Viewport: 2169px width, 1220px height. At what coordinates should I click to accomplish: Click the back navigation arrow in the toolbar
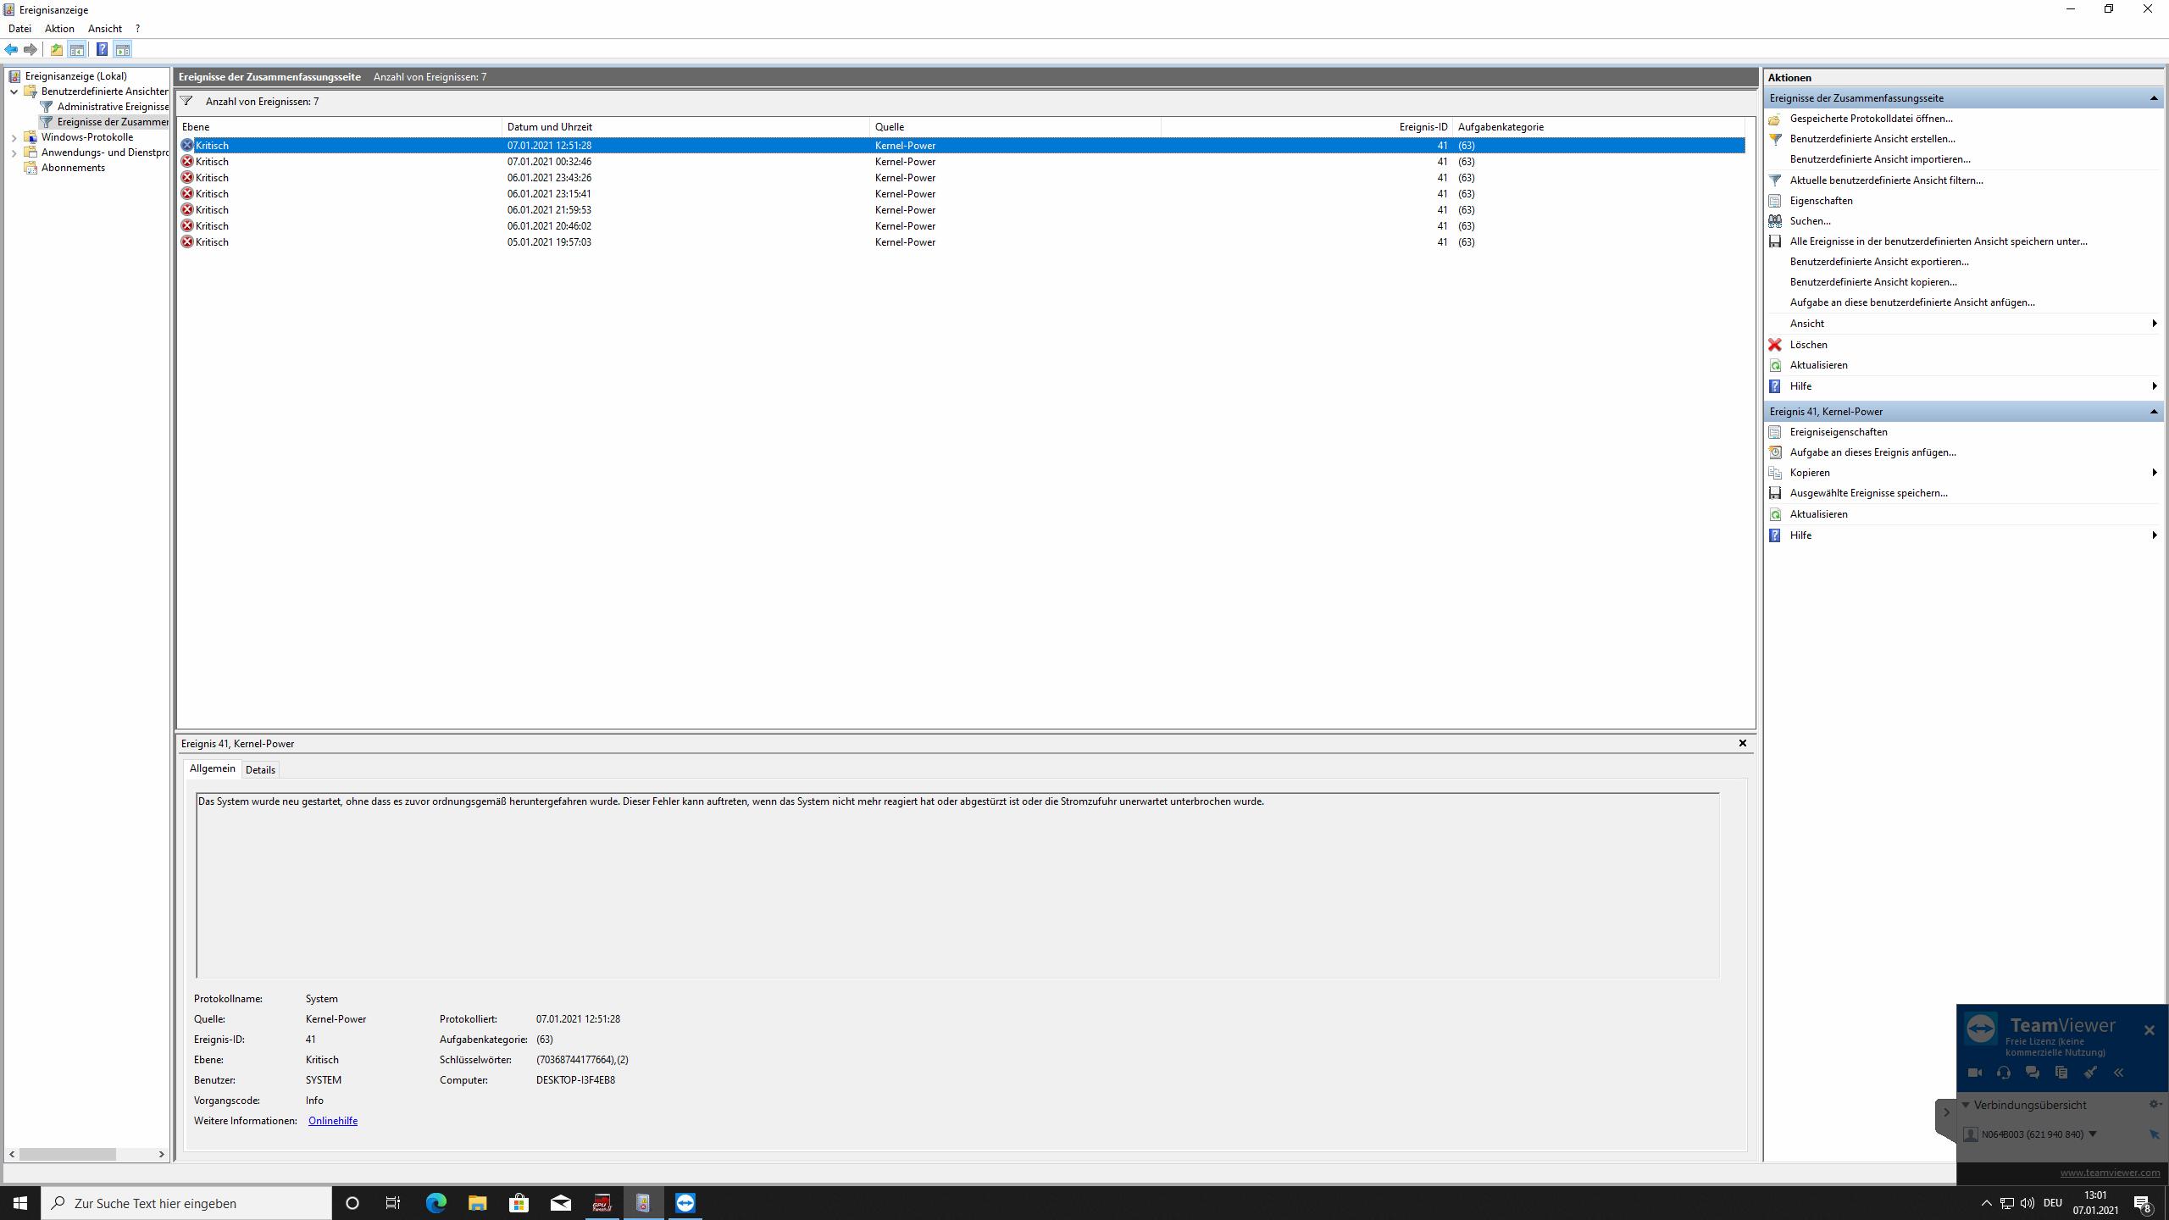coord(12,49)
